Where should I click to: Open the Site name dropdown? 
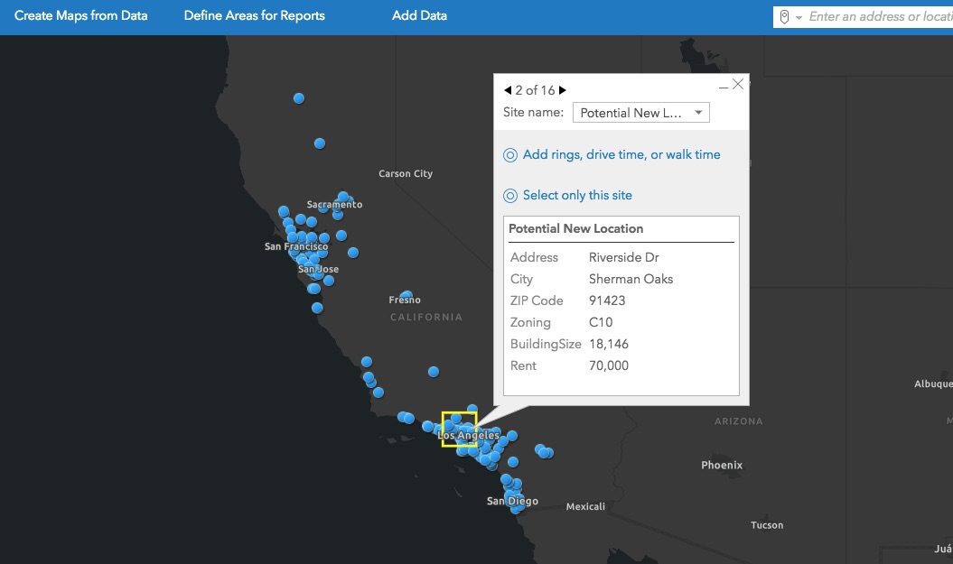pyautogui.click(x=641, y=113)
